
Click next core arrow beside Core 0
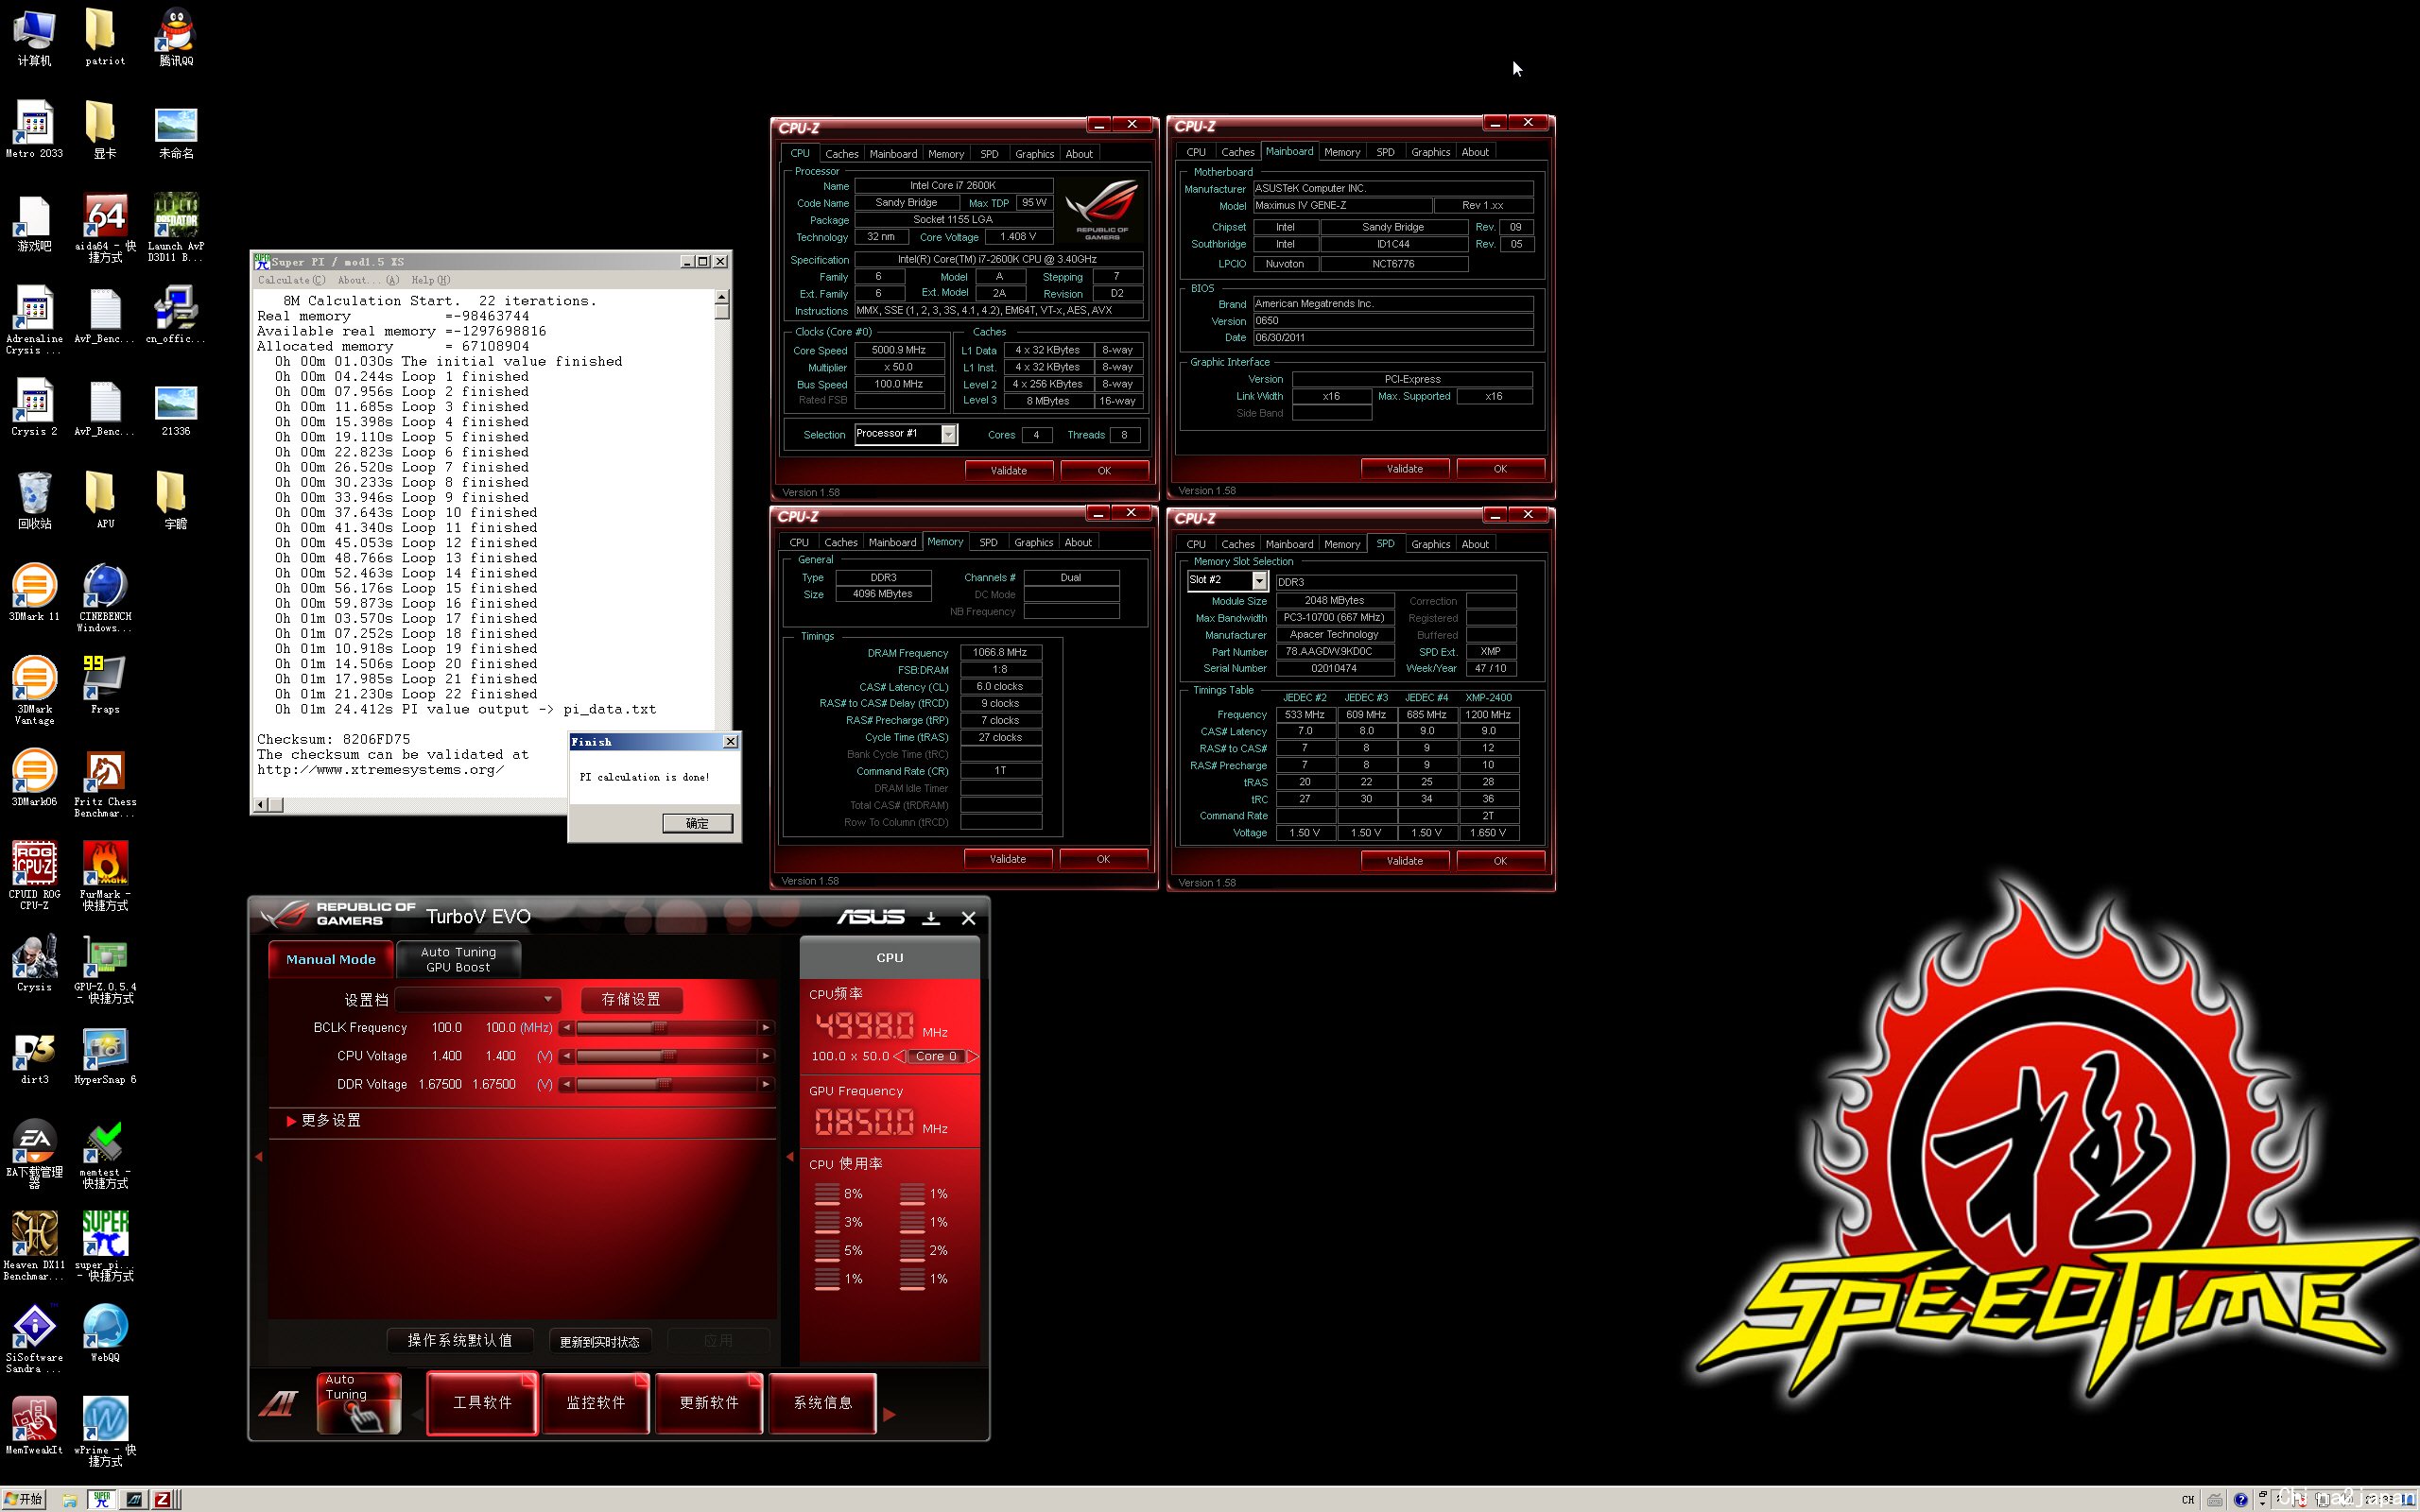(972, 1056)
